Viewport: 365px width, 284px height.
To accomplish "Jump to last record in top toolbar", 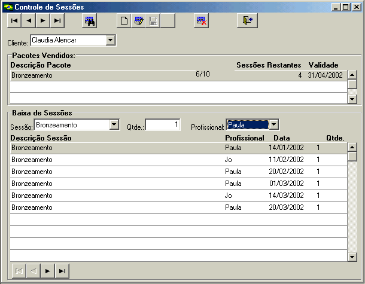I will pos(57,20).
